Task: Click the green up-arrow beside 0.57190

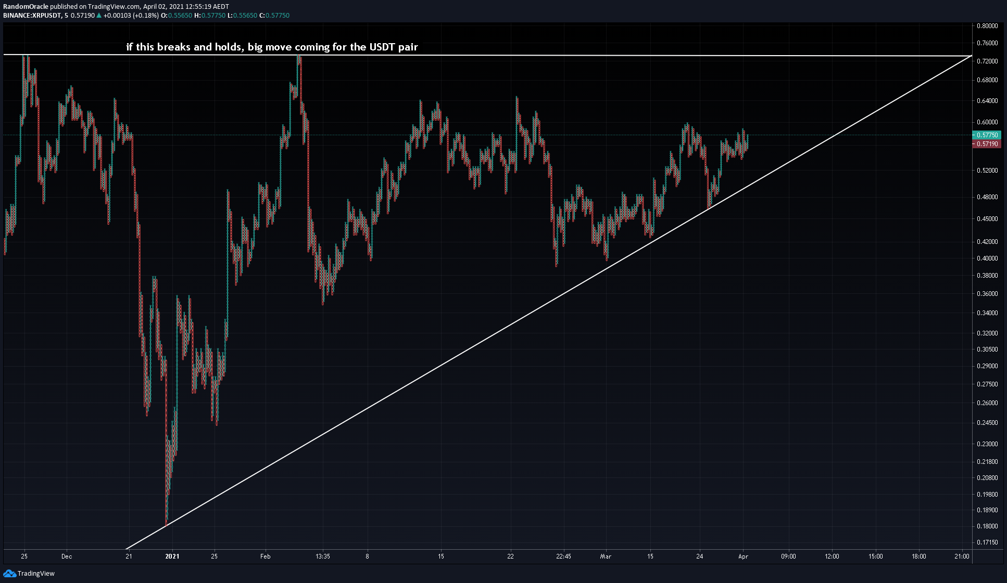Action: point(99,16)
